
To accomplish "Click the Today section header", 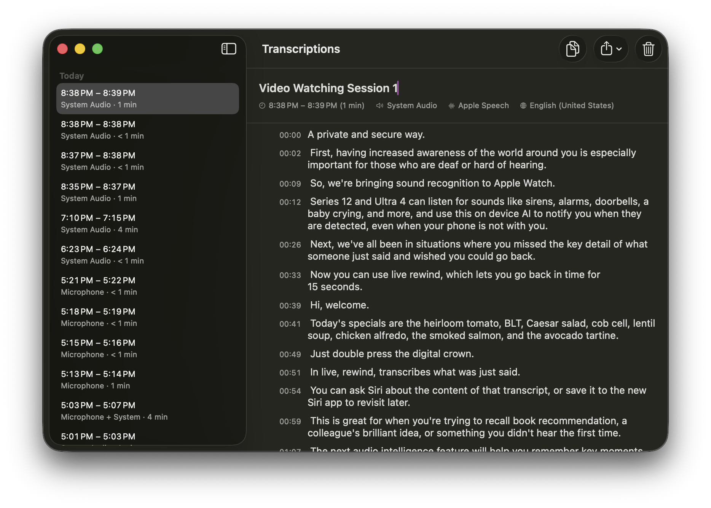I will [72, 76].
